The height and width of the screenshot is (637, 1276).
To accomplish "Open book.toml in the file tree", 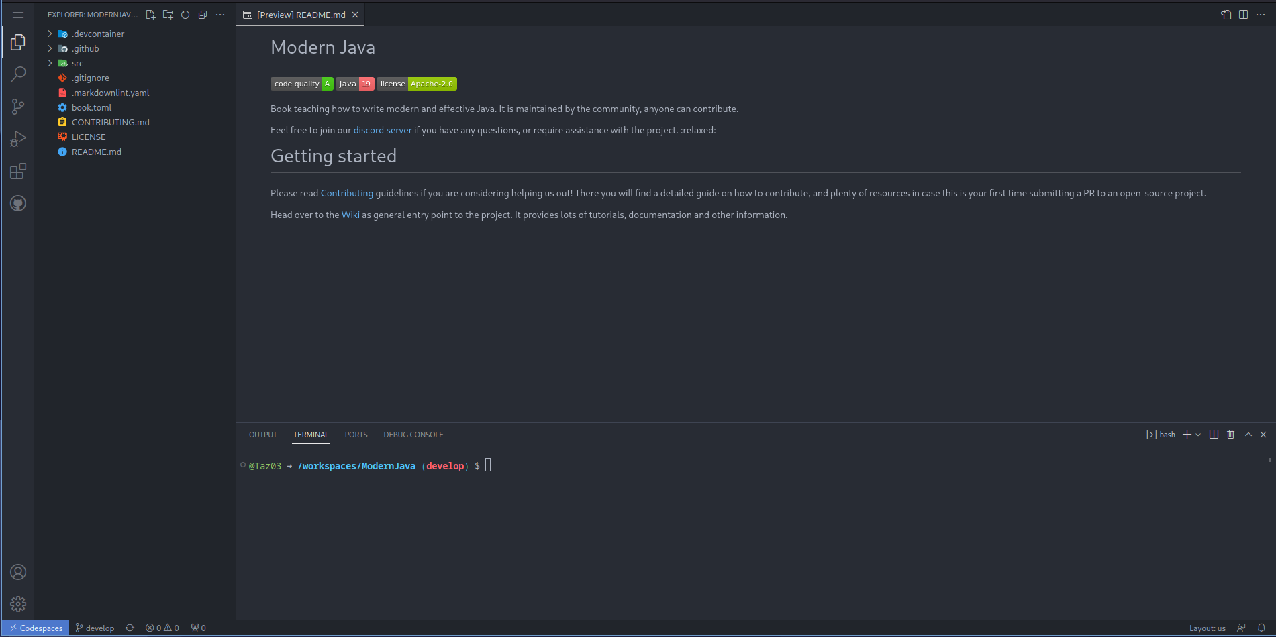I will point(91,107).
